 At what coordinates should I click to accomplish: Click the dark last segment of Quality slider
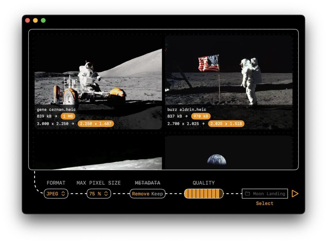221,194
